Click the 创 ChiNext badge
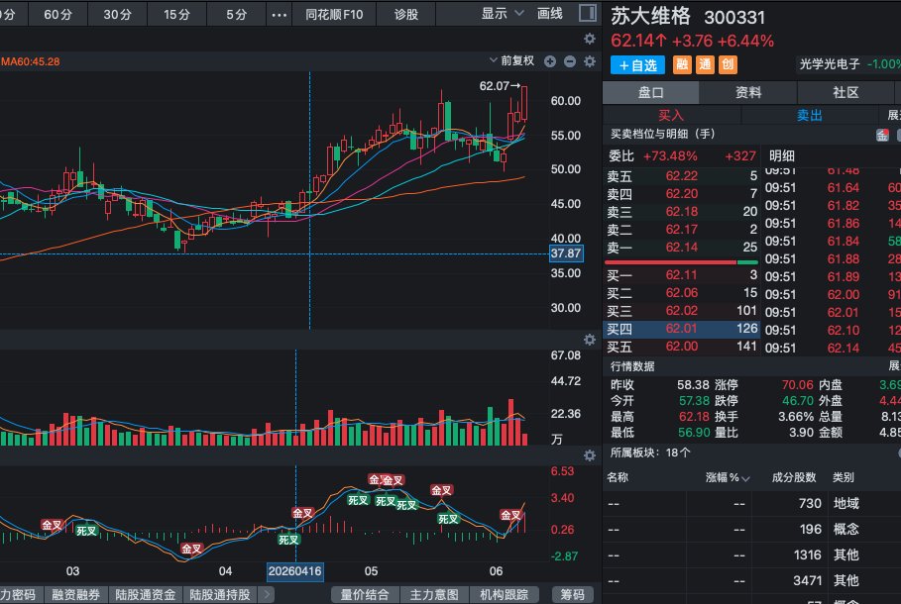The height and width of the screenshot is (604, 901). tap(729, 64)
